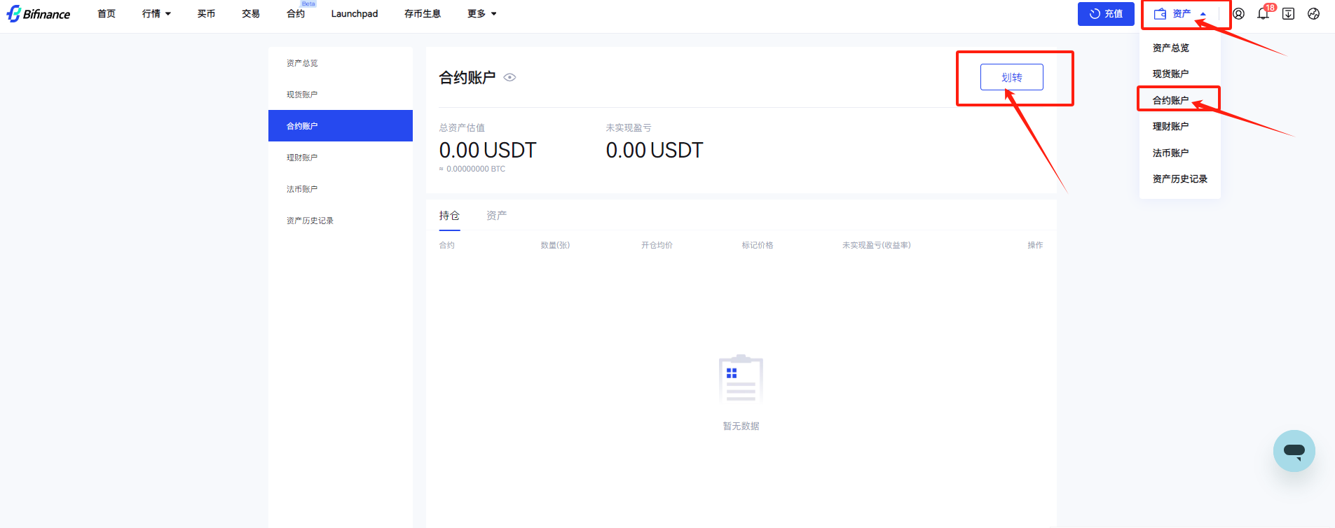Choose 资产历史记录 from the dropdown menu
The height and width of the screenshot is (528, 1335).
point(1179,179)
